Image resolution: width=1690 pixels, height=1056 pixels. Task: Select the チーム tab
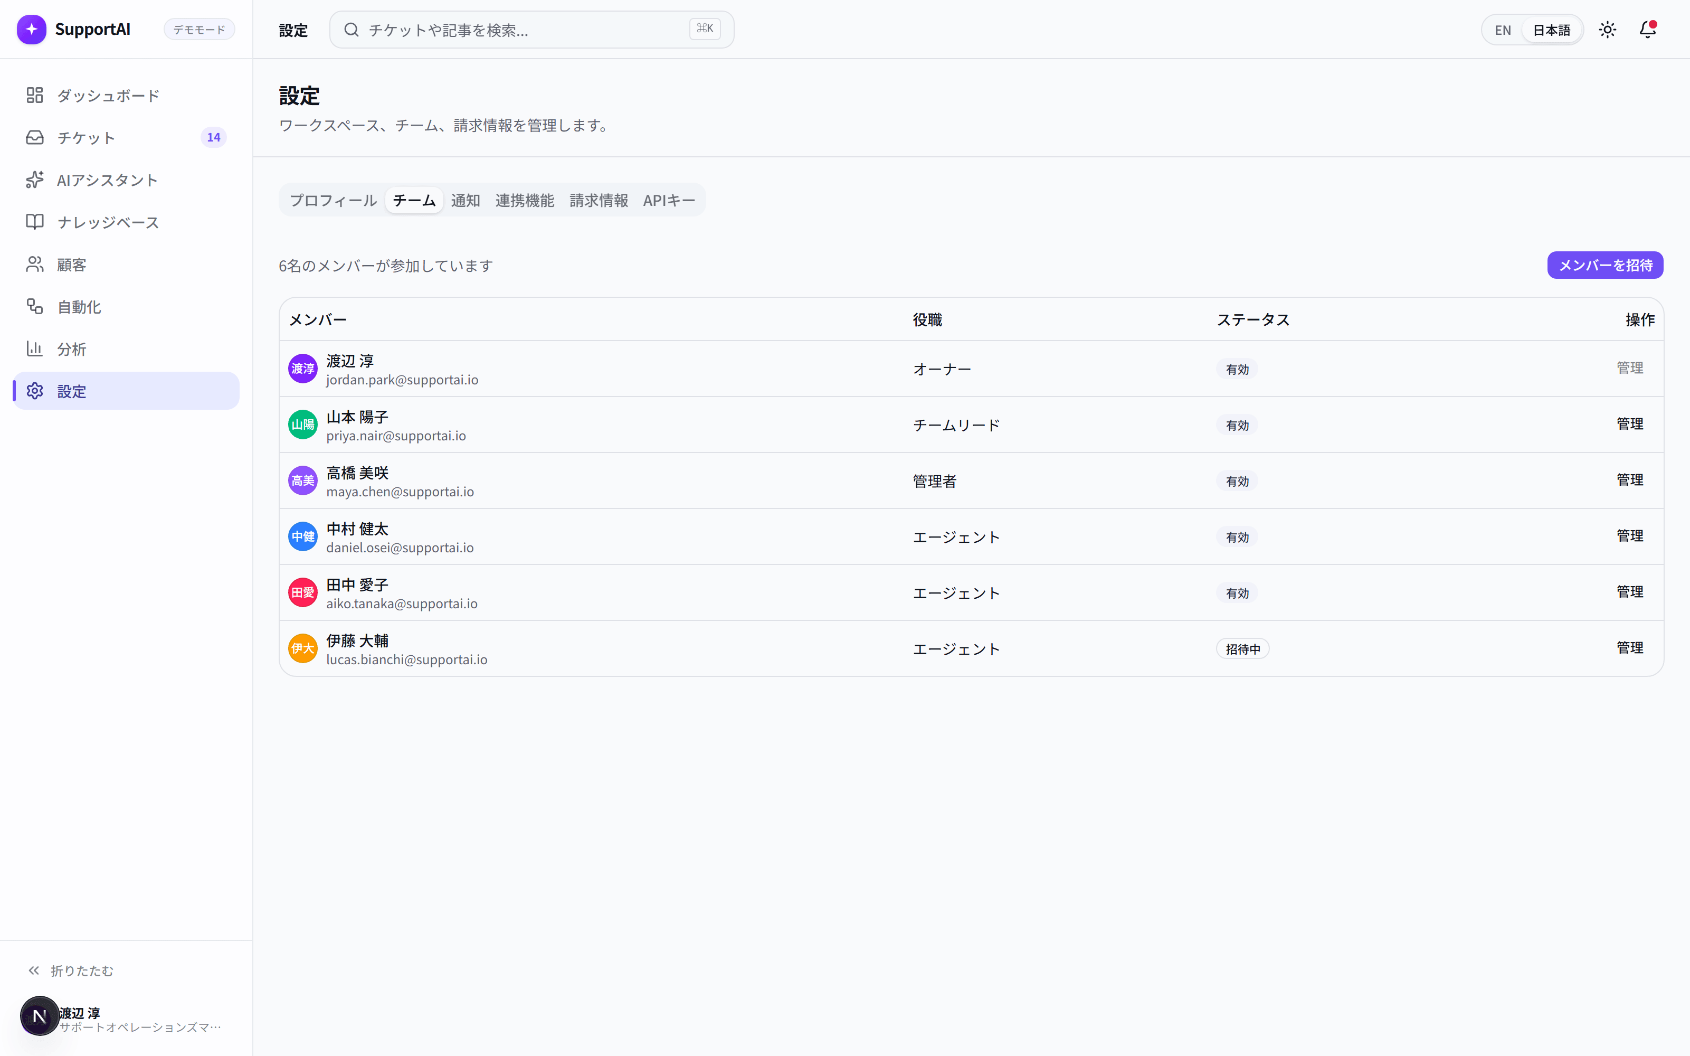point(414,201)
